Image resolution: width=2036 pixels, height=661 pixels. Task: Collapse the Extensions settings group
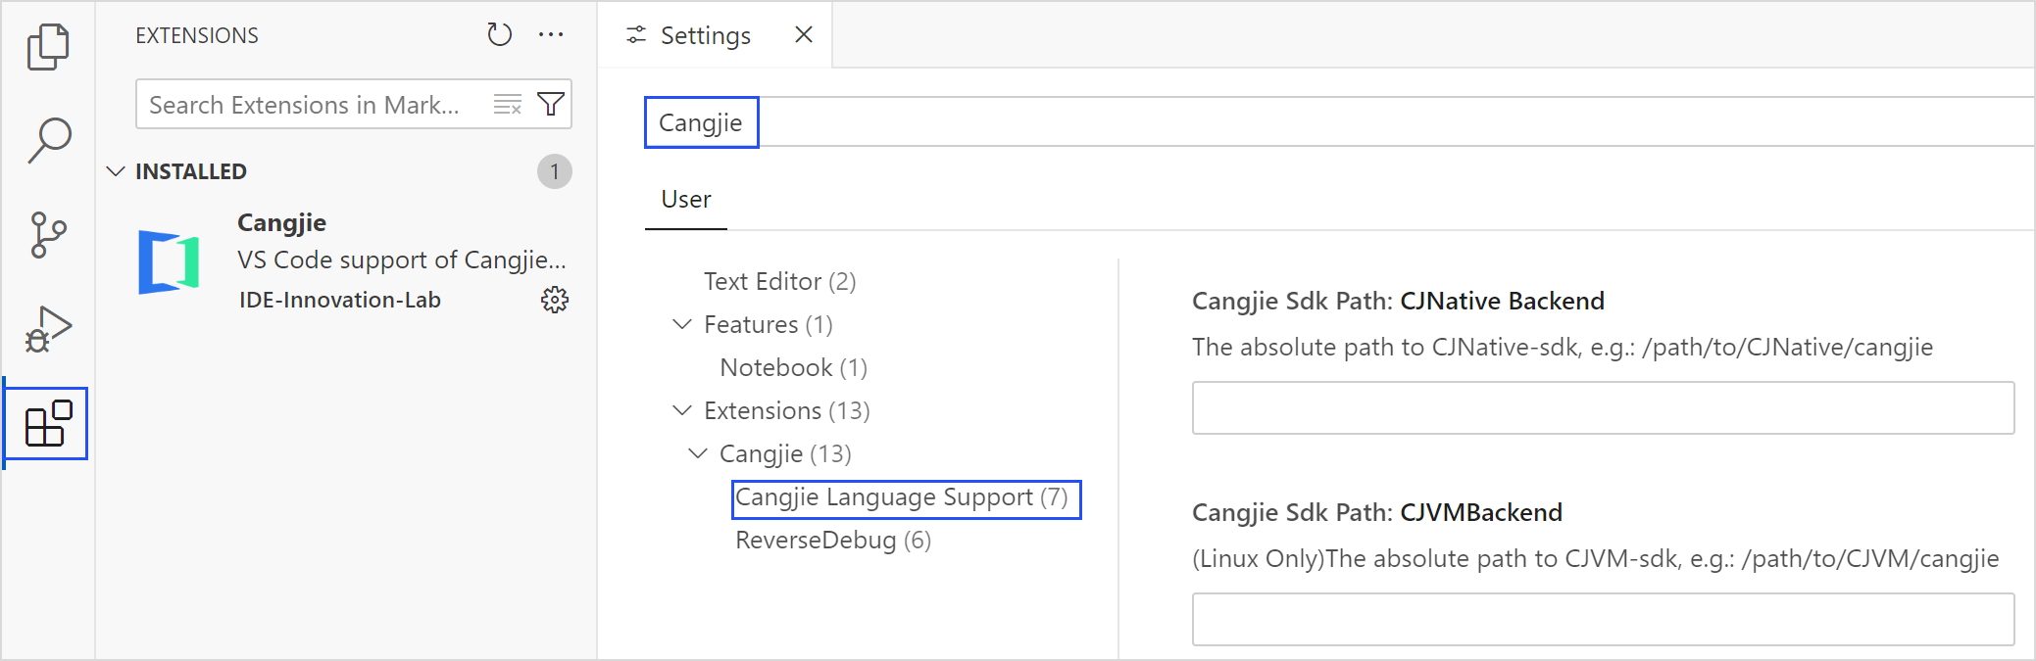pos(681,410)
